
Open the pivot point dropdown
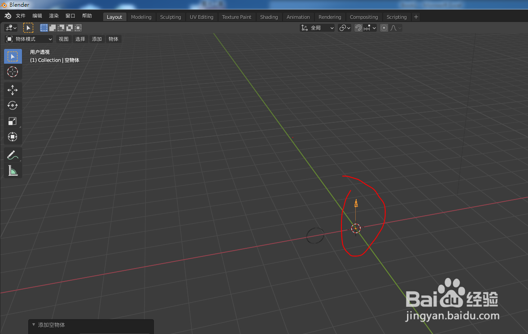pyautogui.click(x=345, y=28)
